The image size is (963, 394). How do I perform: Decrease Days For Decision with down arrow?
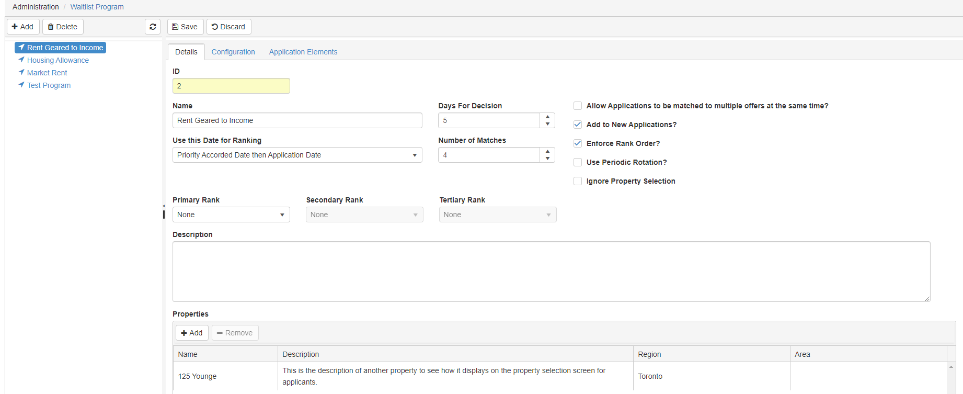click(547, 124)
